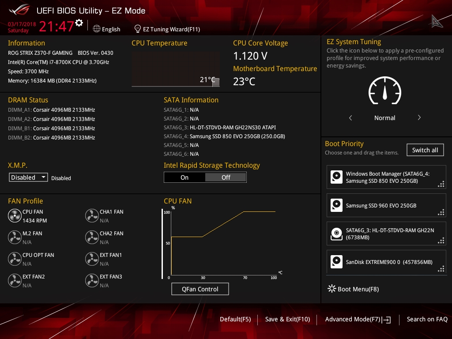
Task: Select SATA6G_3 HL-DT-STDVD-RAM boot entry
Action: [x=386, y=234]
